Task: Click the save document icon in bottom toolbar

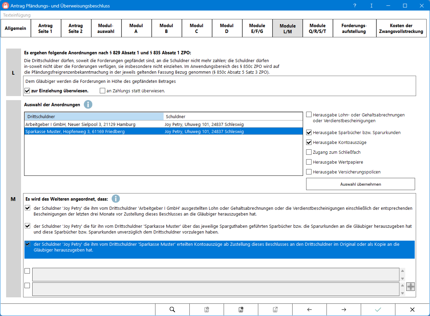Action: click(x=241, y=310)
